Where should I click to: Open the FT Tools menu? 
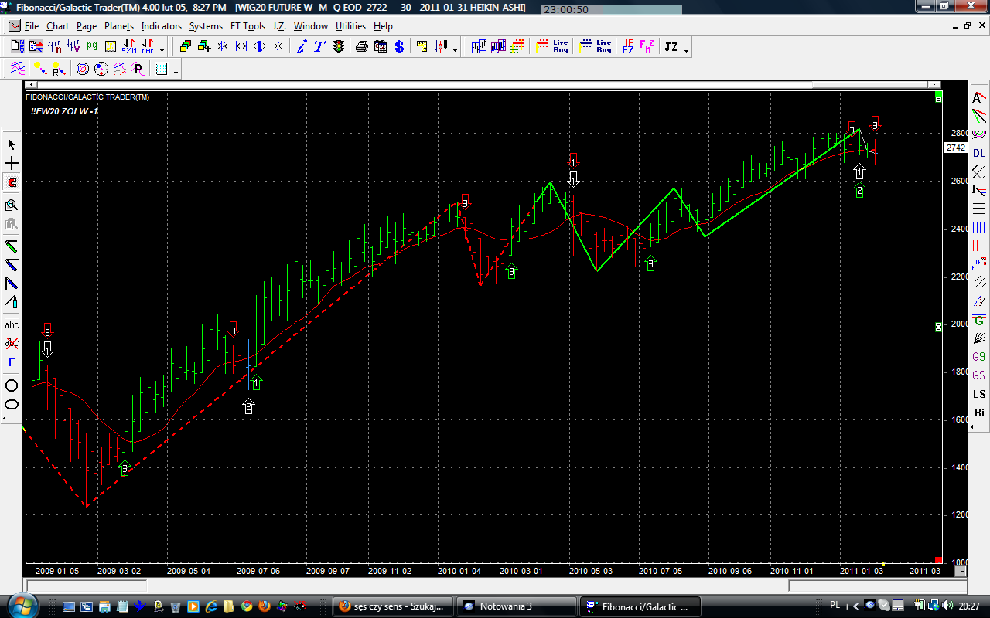pos(247,26)
